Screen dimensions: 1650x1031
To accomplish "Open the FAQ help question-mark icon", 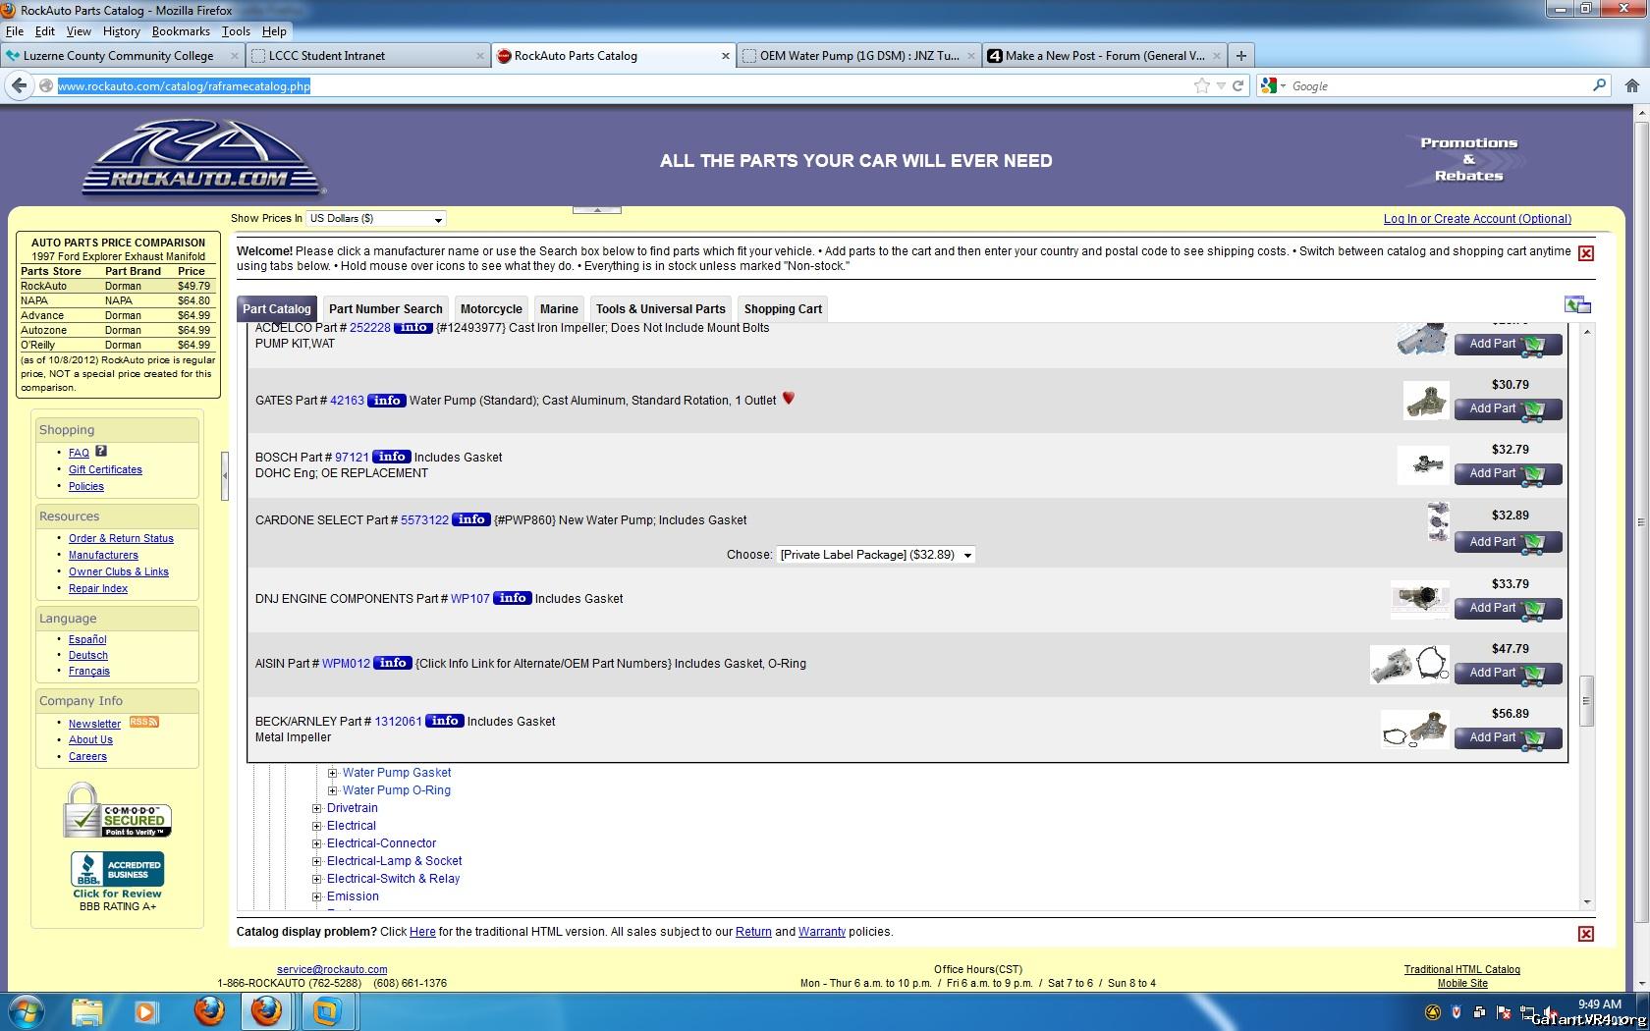I will click(x=101, y=452).
